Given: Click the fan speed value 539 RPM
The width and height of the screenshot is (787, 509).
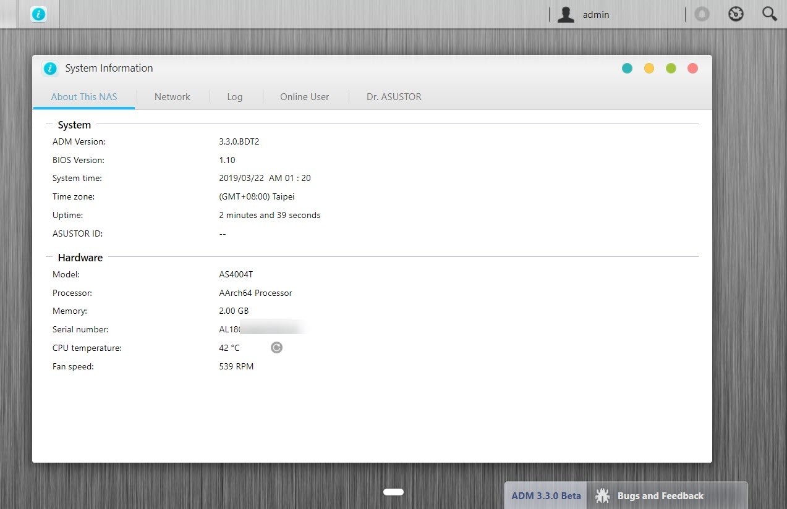Looking at the screenshot, I should tap(236, 366).
